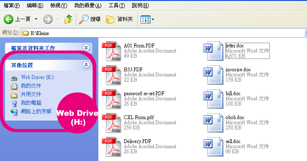Open the Views dropdown arrow
The width and height of the screenshot is (307, 161).
pos(153,19)
